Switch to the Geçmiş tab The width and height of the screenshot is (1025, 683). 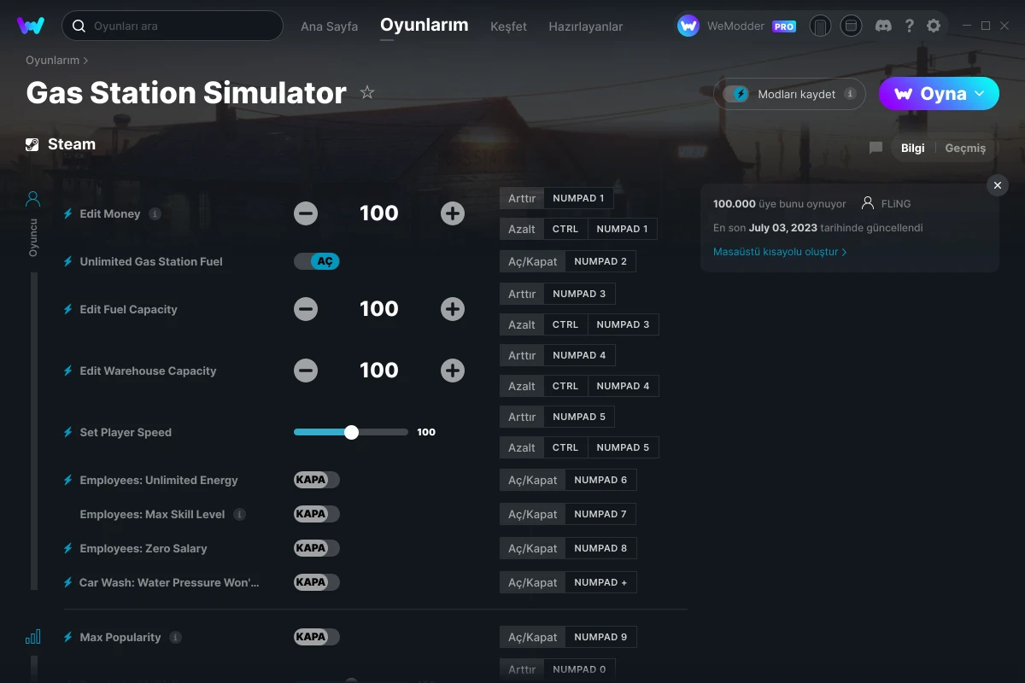pyautogui.click(x=965, y=148)
